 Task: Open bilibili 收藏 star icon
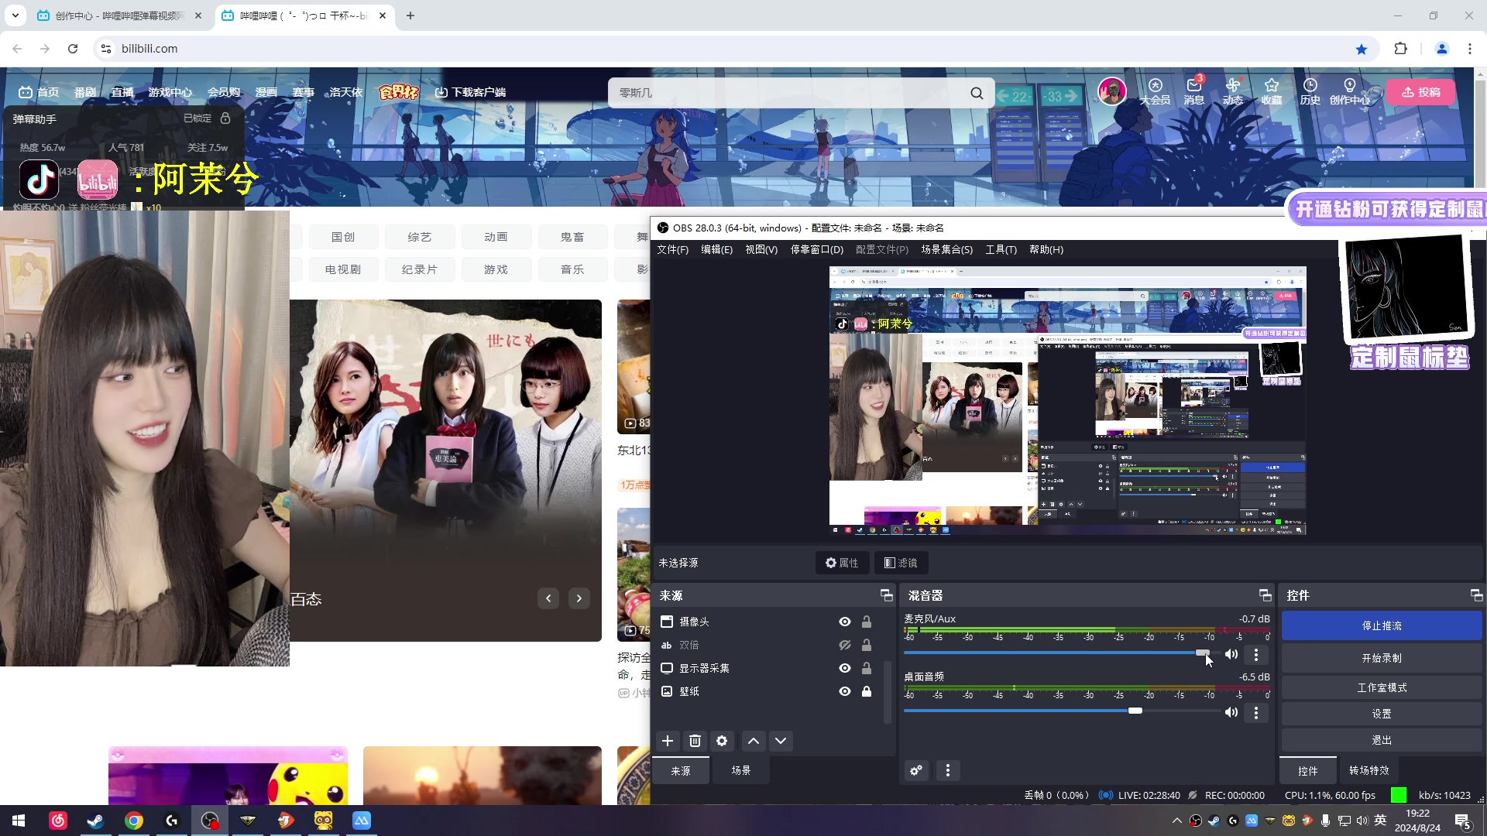pos(1271,91)
